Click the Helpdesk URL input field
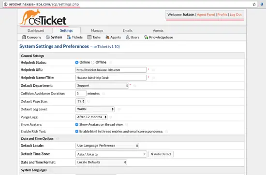Image resolution: width=266 pixels, height=175 pixels. tap(111, 70)
